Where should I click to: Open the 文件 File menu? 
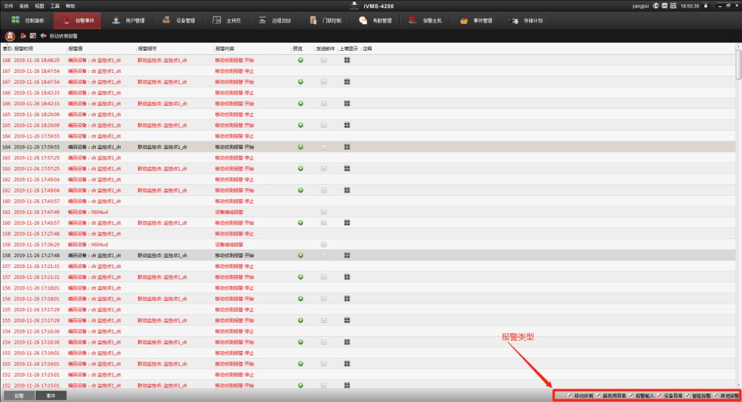pos(8,5)
